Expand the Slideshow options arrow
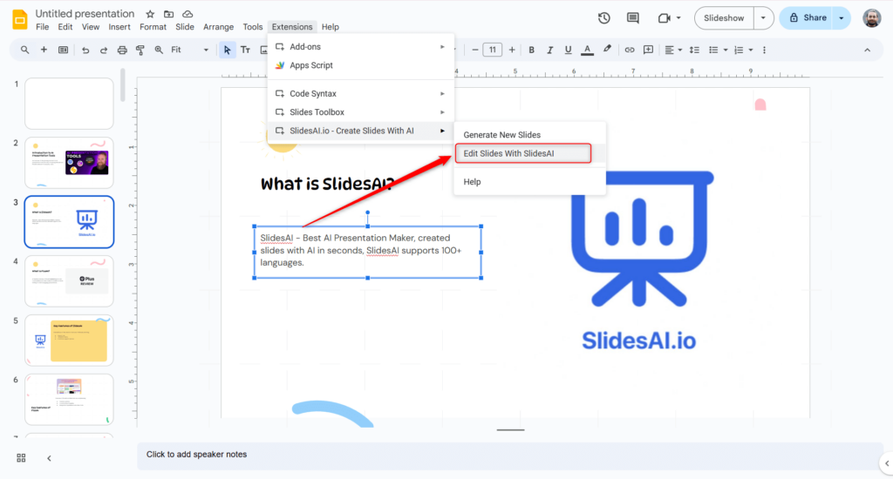 (764, 17)
